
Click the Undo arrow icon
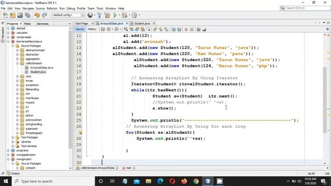(37, 15)
